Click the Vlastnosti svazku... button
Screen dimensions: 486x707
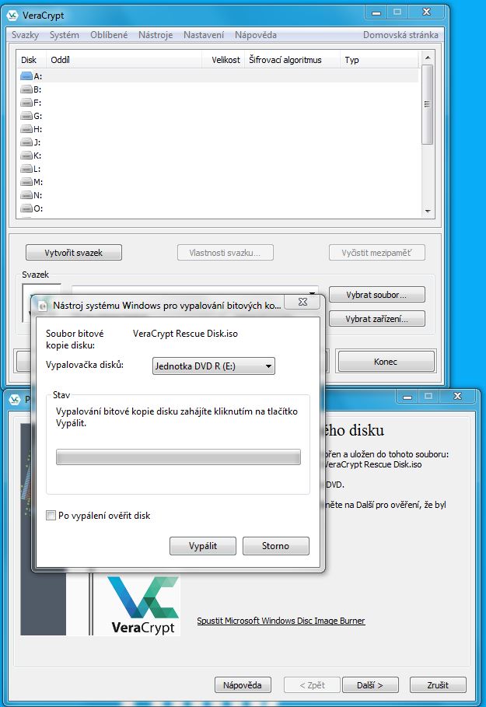pyautogui.click(x=225, y=253)
